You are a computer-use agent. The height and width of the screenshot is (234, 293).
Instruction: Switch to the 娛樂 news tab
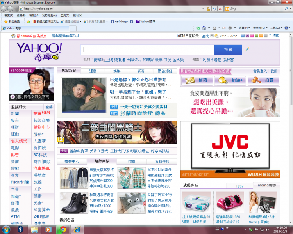click(117, 71)
